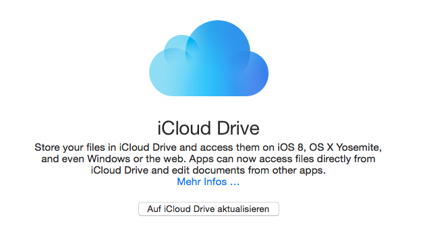Click the iCloud Drive cloud icon
Screen dimensions: 421x247
coord(208,58)
